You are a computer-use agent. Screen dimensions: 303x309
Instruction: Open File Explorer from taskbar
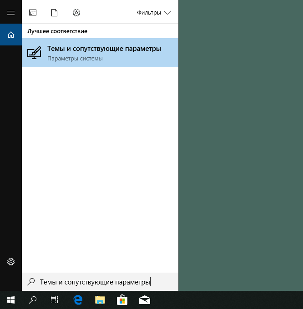pos(100,300)
